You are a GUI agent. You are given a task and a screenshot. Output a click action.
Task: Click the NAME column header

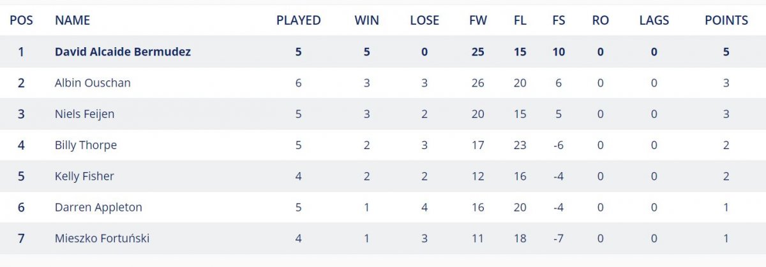tap(72, 20)
